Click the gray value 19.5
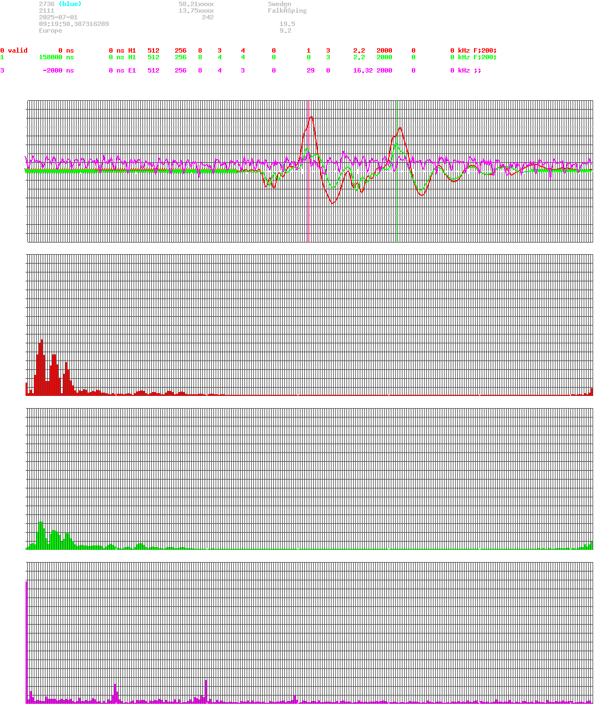The height and width of the screenshot is (716, 607). (x=287, y=24)
